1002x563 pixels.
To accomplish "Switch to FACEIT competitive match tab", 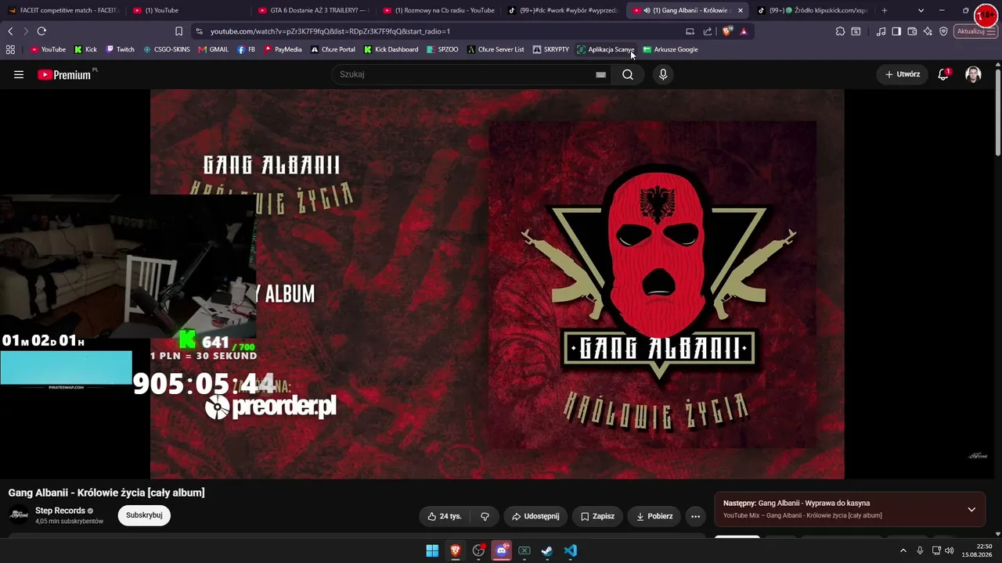I will [x=63, y=10].
